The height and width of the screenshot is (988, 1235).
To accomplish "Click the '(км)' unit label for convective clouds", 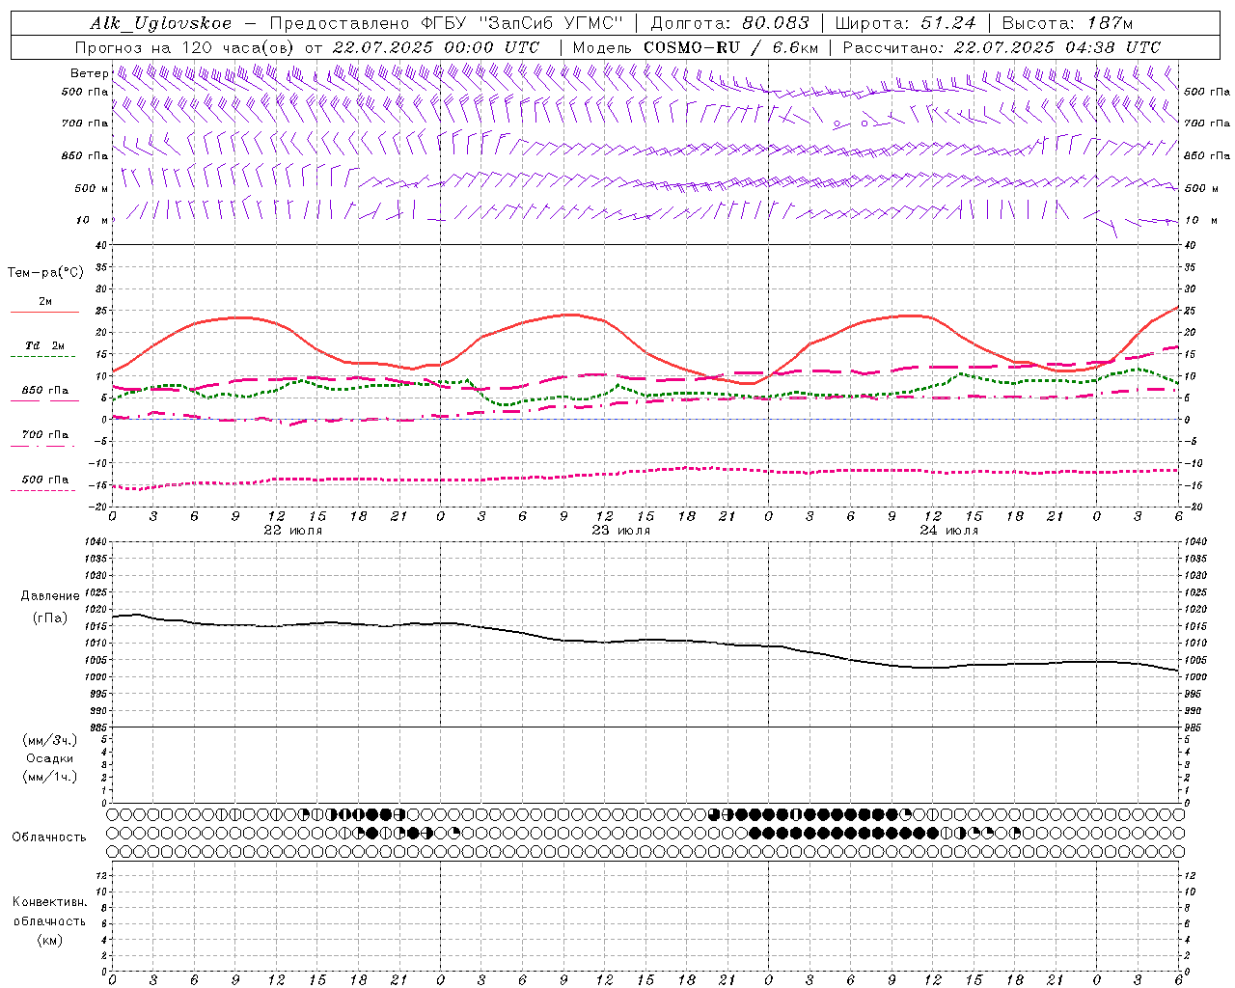I will (49, 940).
